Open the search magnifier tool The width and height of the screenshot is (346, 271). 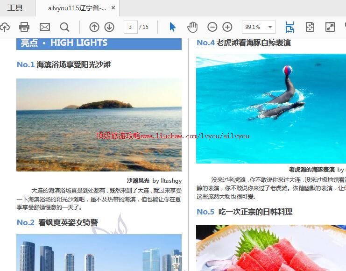tap(64, 27)
